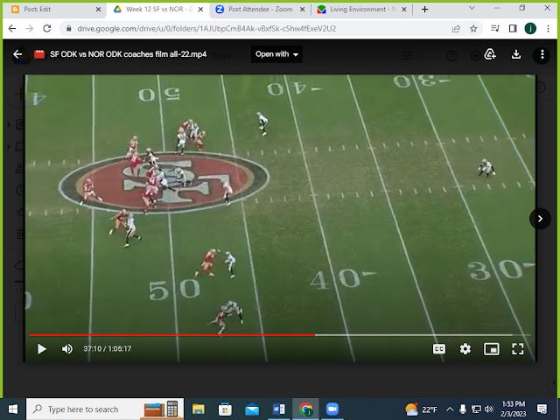Viewport: 560px width, 420px height.
Task: Go to next file with right arrow
Action: (540, 219)
